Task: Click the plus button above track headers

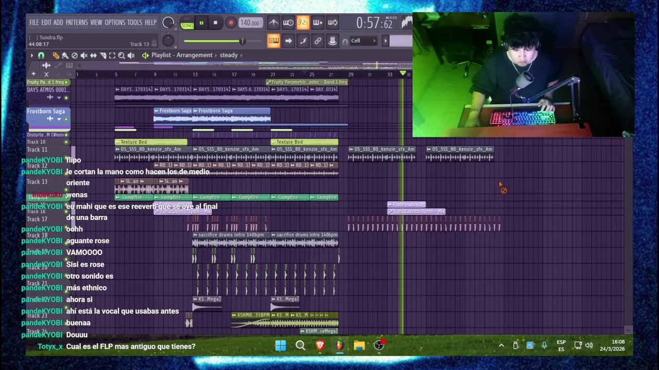Action: coord(33,74)
